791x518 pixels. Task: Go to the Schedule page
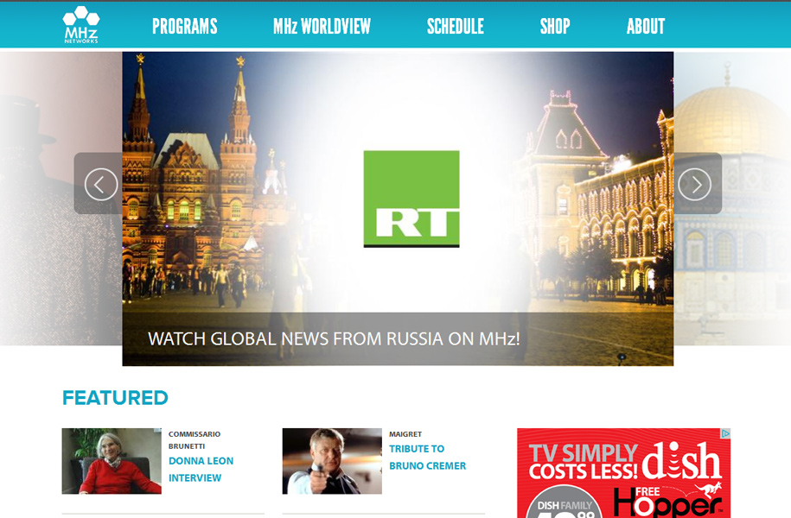pyautogui.click(x=455, y=27)
